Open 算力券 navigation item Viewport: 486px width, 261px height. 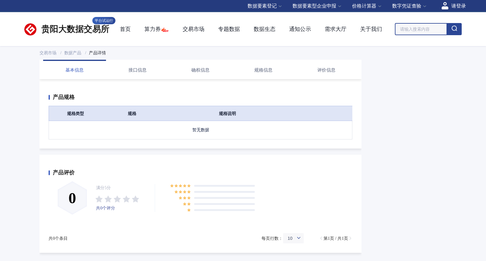click(x=152, y=29)
